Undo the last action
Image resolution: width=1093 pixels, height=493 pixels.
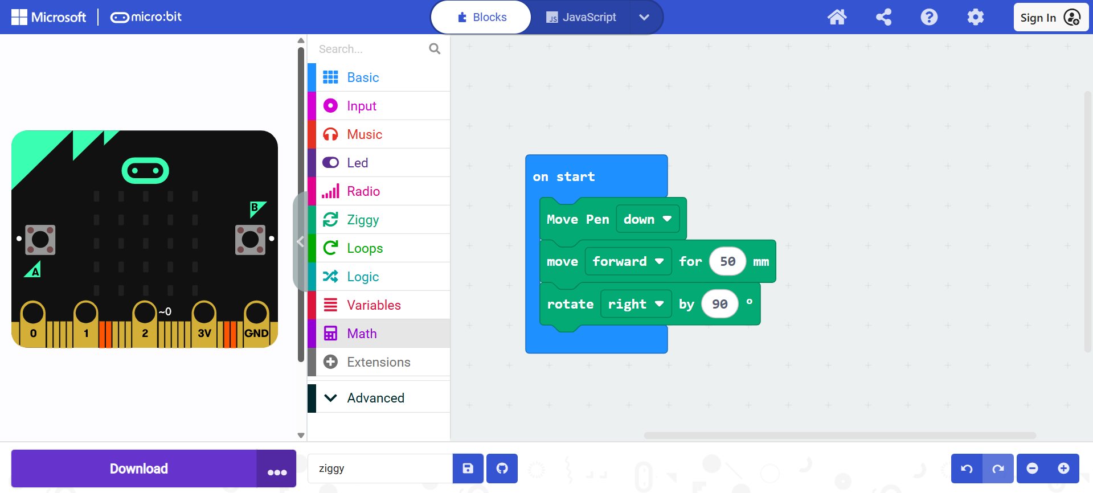coord(967,469)
